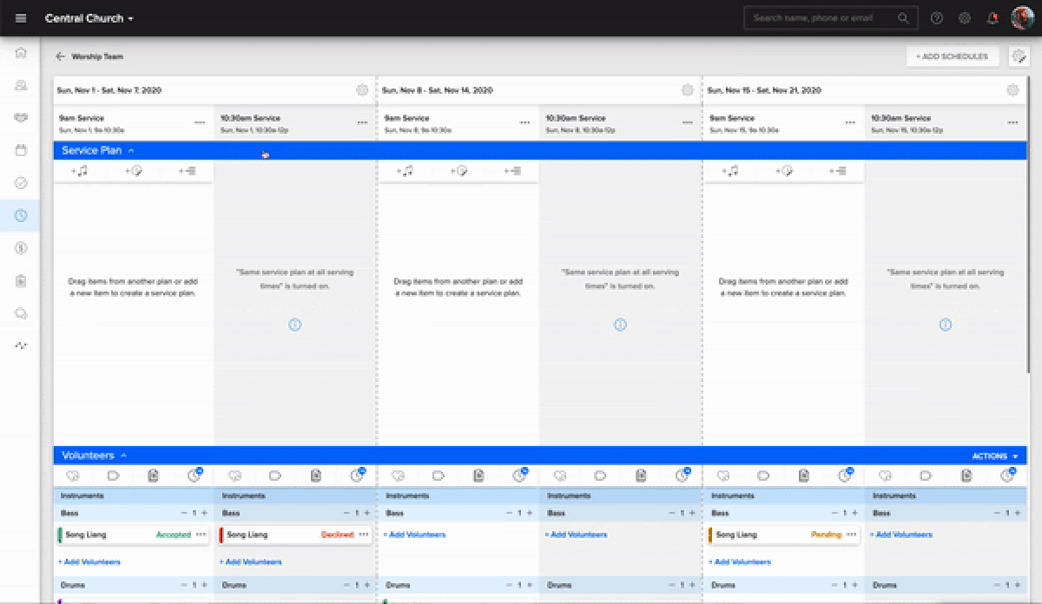Click the search name, phone or email field

point(825,17)
